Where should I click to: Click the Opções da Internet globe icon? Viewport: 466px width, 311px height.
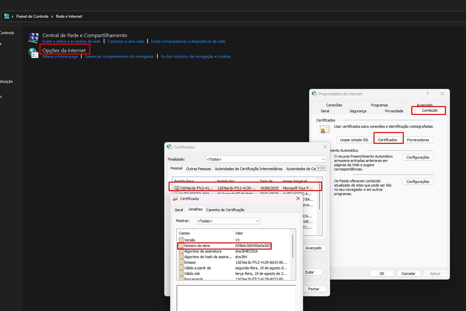point(34,53)
